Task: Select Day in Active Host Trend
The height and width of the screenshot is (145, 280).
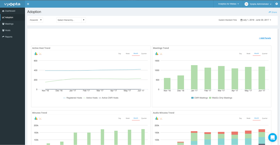Action: point(120,54)
